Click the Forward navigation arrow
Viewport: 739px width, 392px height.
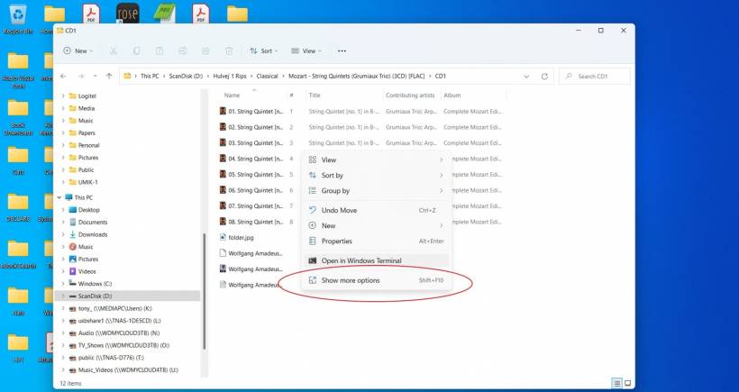pos(80,76)
